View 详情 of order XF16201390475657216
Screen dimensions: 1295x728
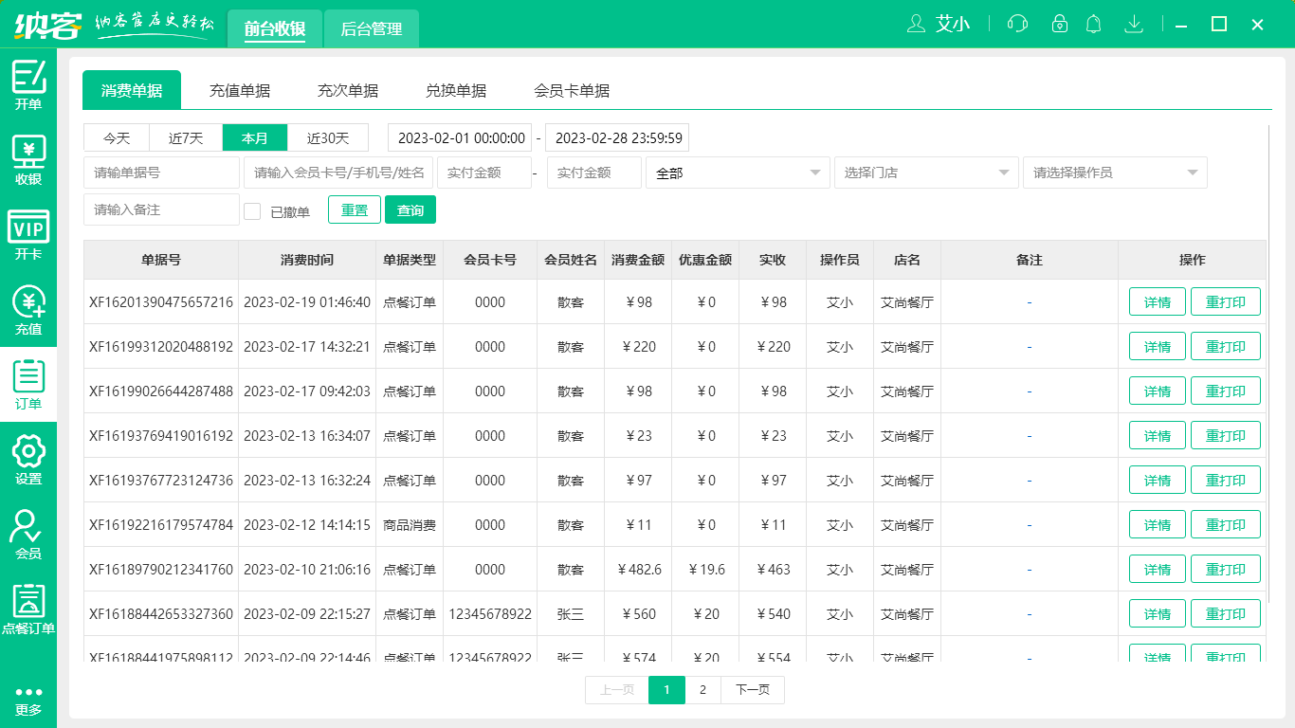pyautogui.click(x=1157, y=301)
